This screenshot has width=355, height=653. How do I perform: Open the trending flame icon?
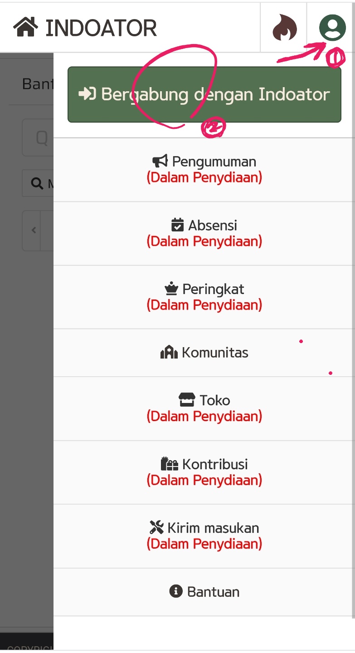[x=285, y=28]
